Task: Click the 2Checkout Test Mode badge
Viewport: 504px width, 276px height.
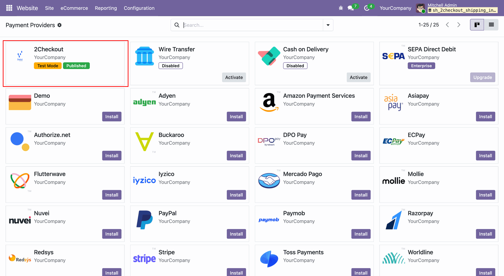Action: [48, 66]
